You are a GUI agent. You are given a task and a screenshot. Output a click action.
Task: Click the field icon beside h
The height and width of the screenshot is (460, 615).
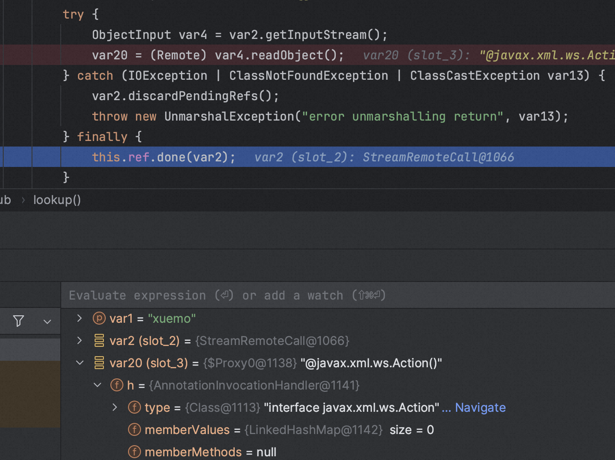pos(117,385)
